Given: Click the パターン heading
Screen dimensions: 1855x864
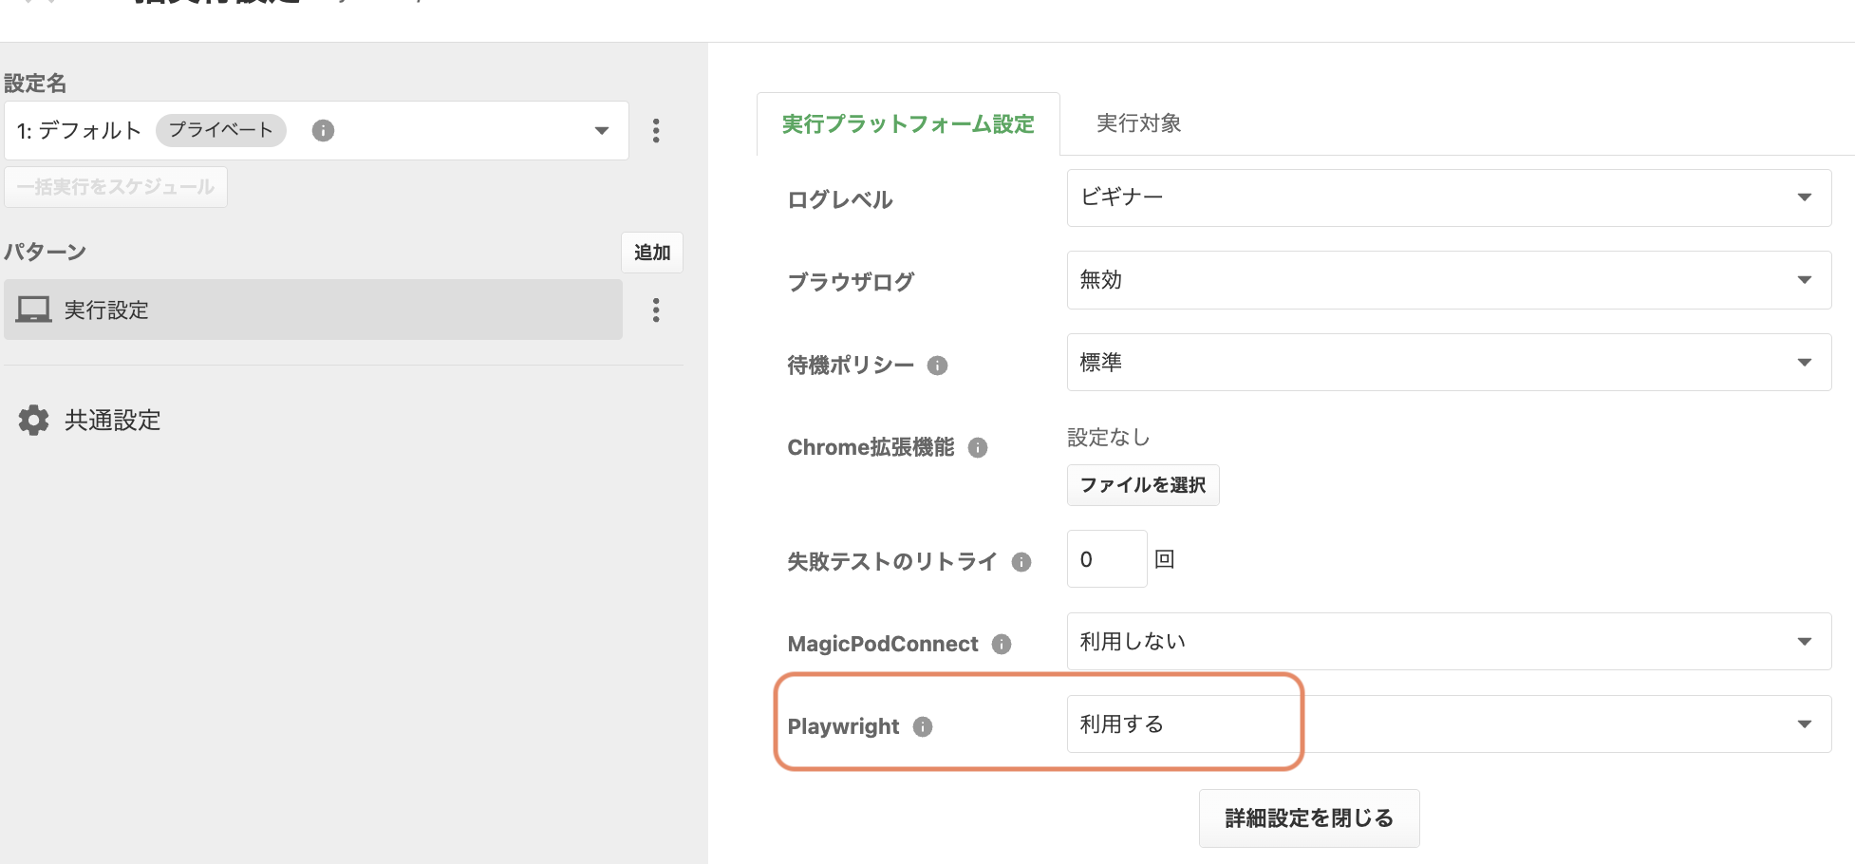Looking at the screenshot, I should [x=46, y=253].
